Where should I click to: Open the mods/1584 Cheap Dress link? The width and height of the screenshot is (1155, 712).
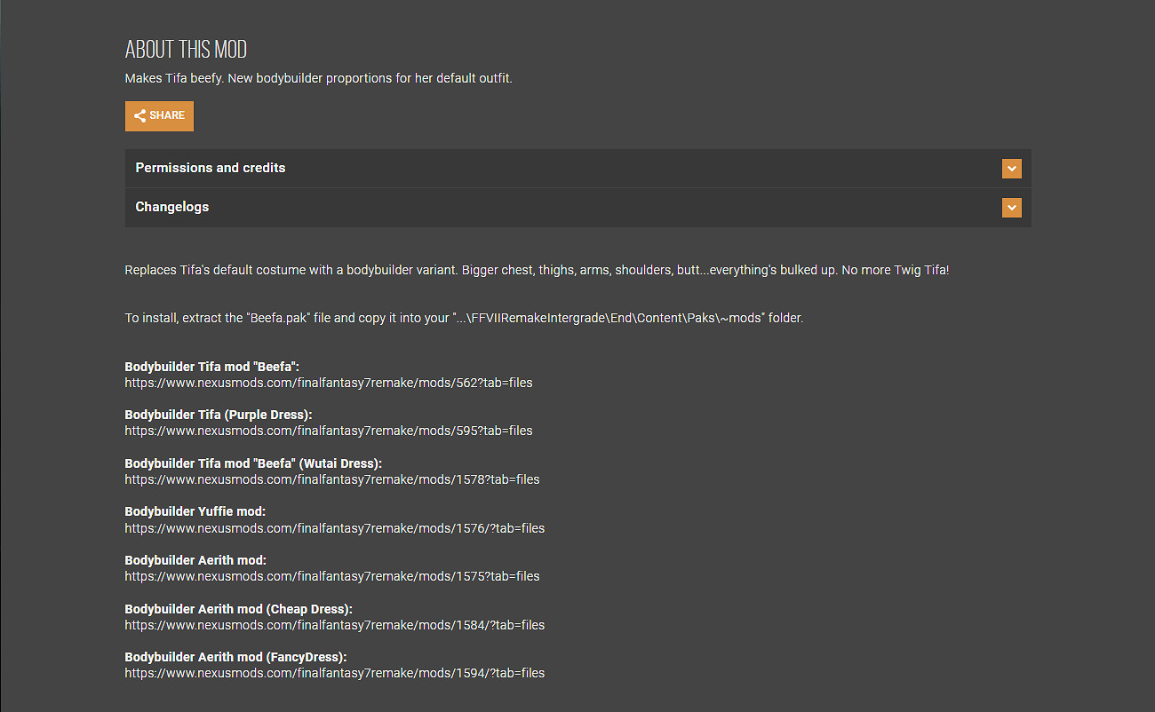[x=334, y=625]
